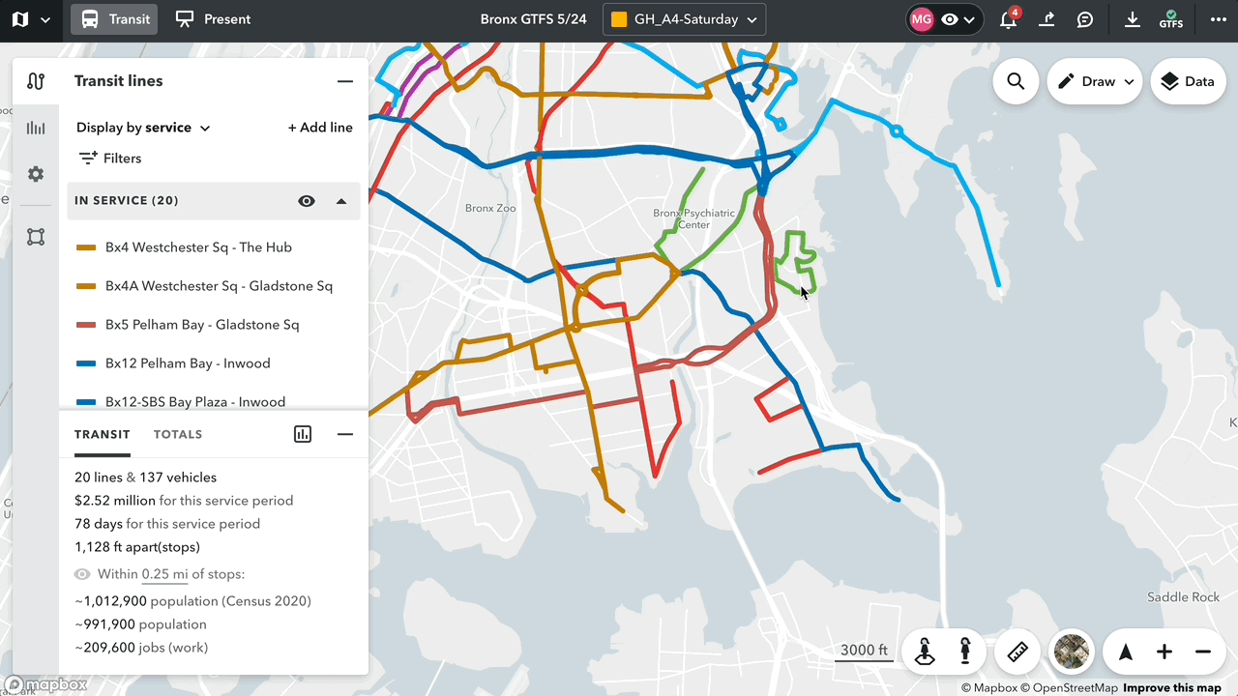Click the Bx5 Pelham Bay red color swatch

[x=86, y=325]
